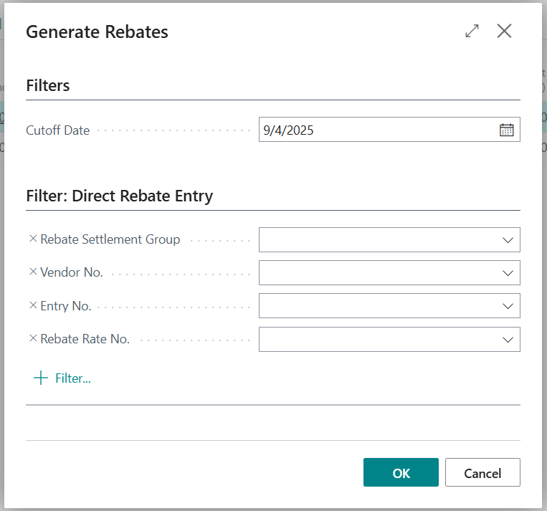
Task: Confirm with the OK button
Action: pyautogui.click(x=401, y=473)
